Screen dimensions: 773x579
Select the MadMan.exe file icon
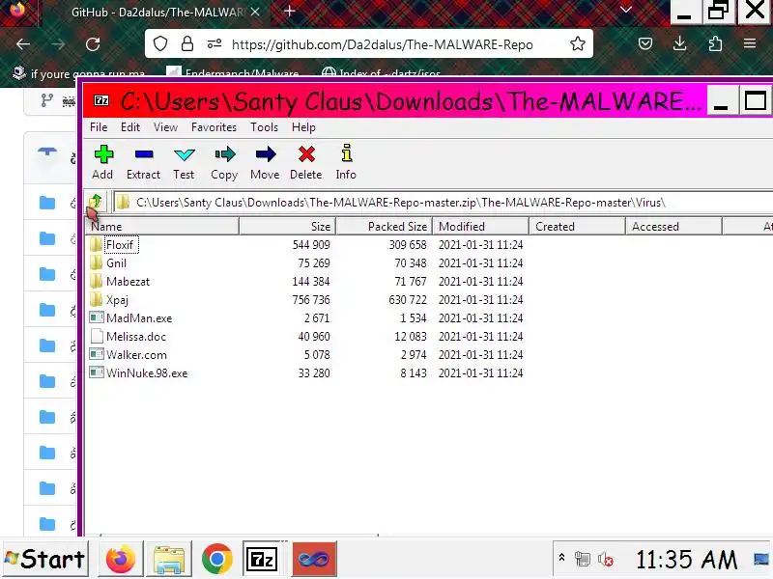coord(97,317)
